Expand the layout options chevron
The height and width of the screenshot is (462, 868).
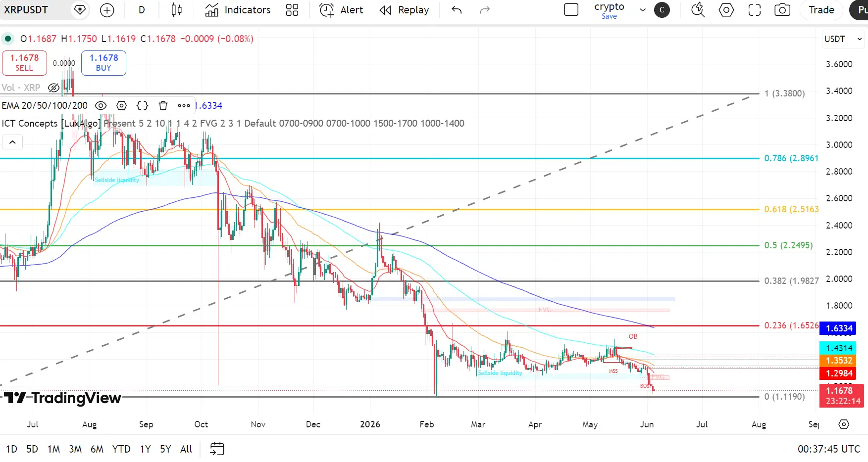tap(643, 10)
